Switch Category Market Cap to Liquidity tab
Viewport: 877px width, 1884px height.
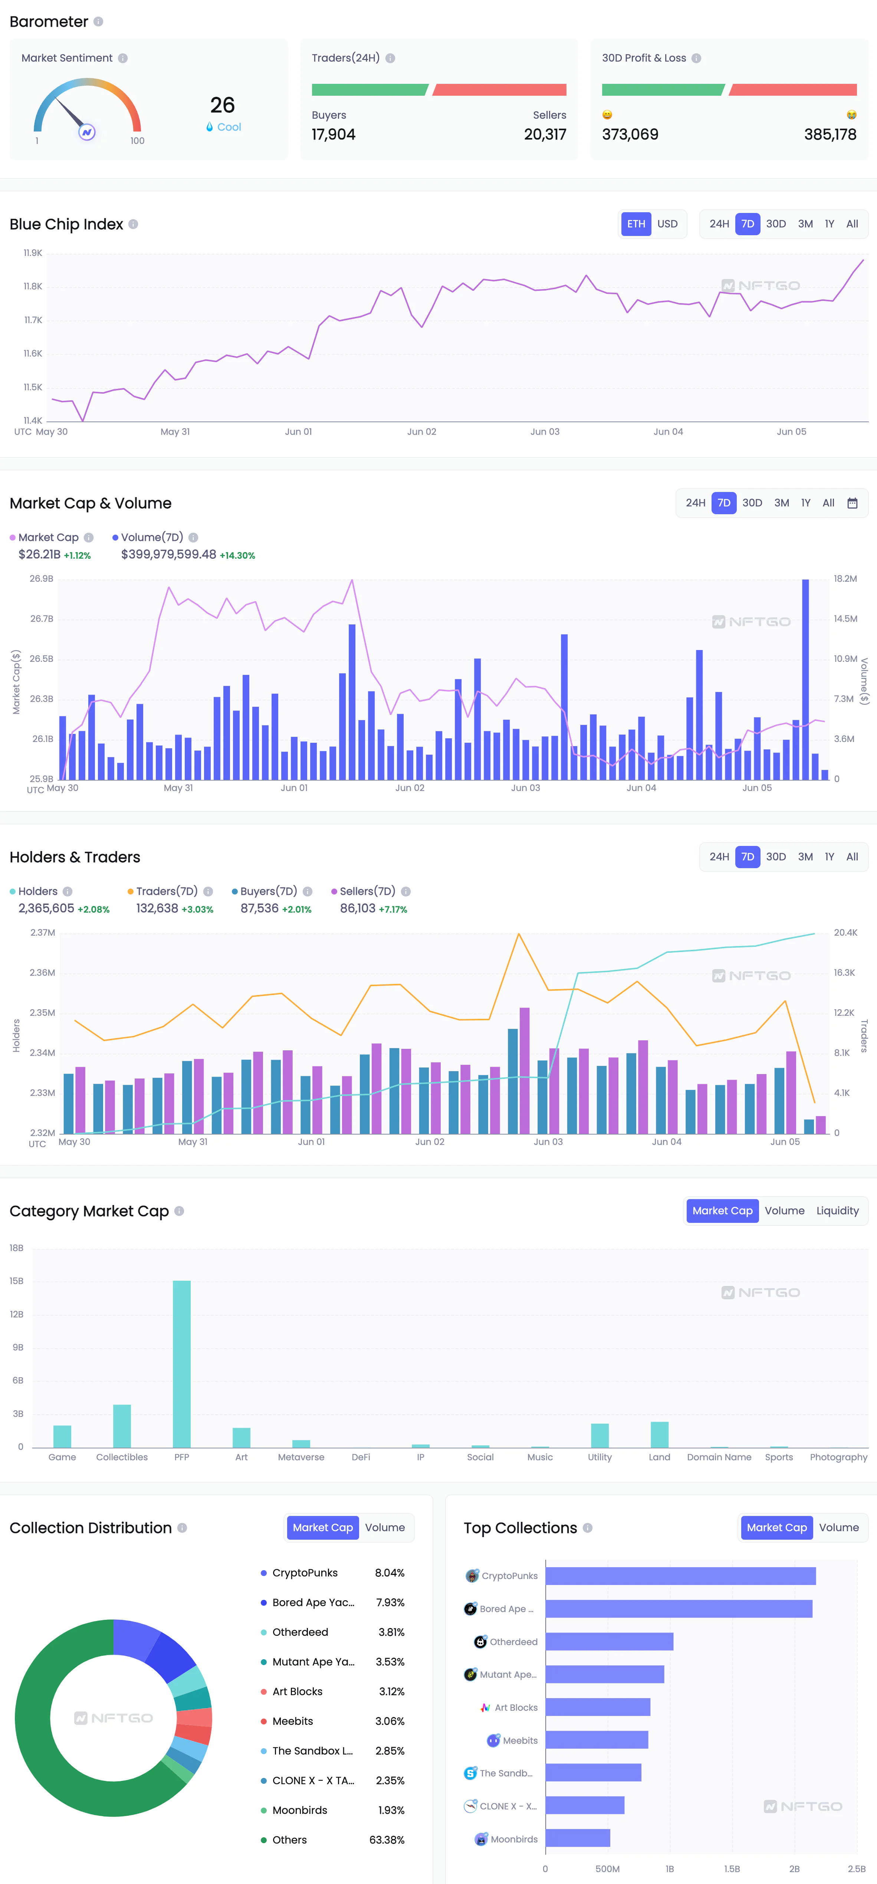click(x=838, y=1210)
